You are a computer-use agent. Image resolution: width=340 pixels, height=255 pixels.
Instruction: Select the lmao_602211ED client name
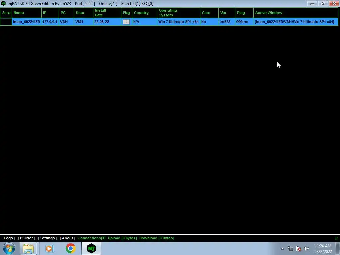pyautogui.click(x=26, y=22)
